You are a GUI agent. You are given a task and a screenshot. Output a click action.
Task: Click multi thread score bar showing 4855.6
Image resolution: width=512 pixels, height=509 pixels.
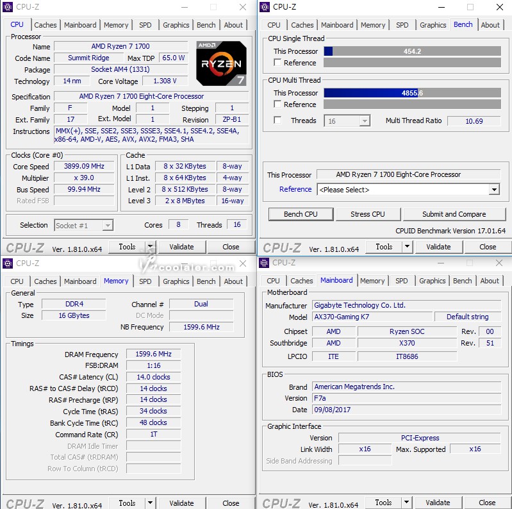[413, 93]
